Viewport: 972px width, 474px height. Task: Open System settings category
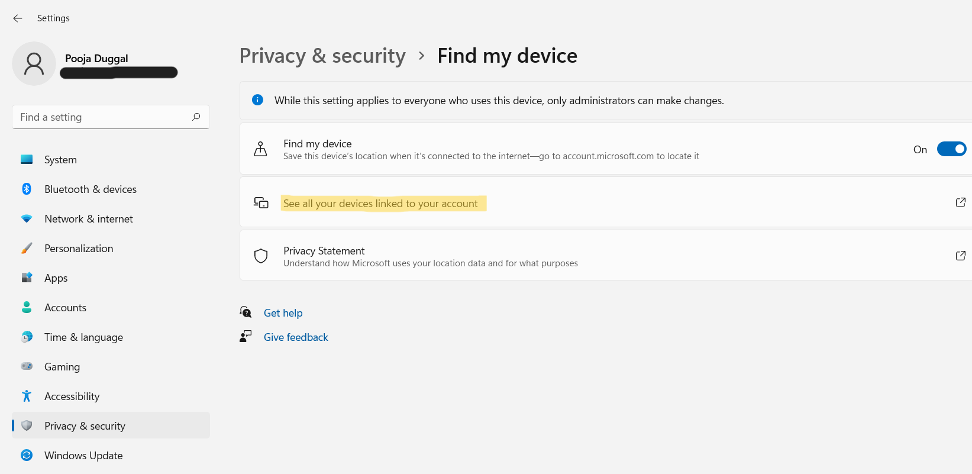pyautogui.click(x=60, y=160)
